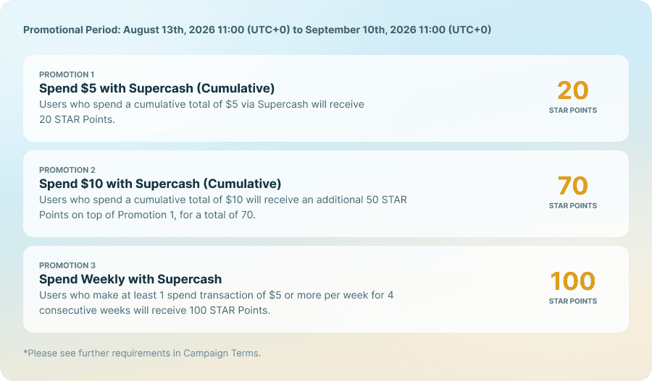Viewport: 652px width, 381px height.
Task: Select the PROMOTION 1 label
Action: coord(67,74)
